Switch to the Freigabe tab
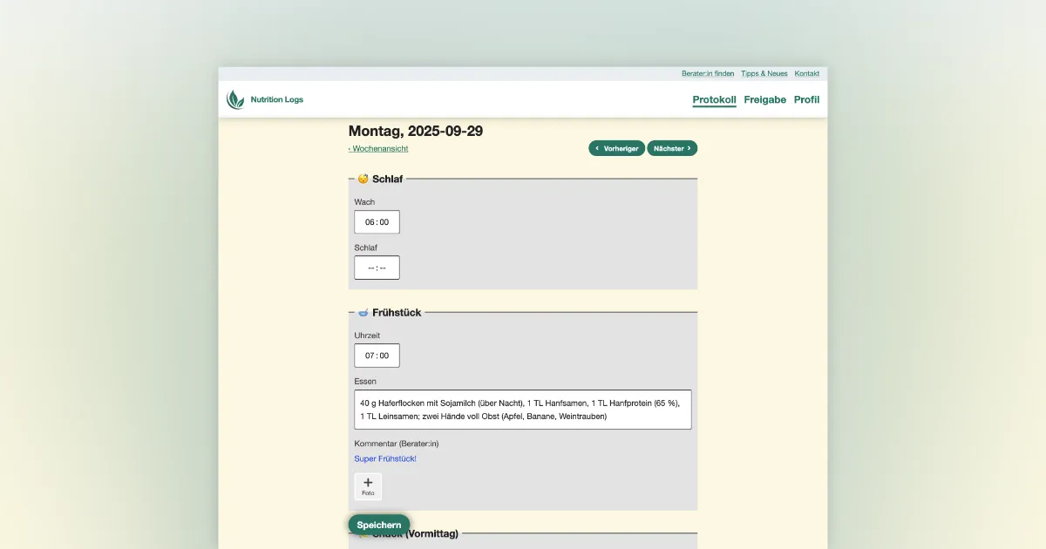 tap(764, 99)
